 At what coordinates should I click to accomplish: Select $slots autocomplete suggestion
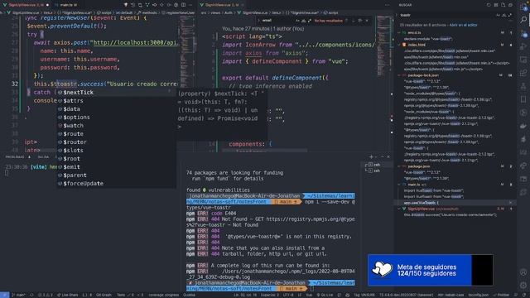pos(116,151)
